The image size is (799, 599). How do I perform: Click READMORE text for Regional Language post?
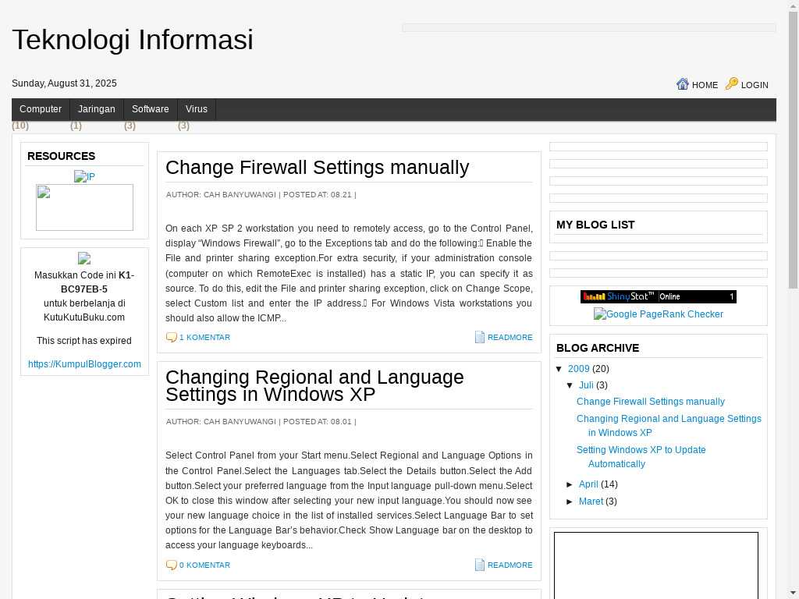pos(510,565)
